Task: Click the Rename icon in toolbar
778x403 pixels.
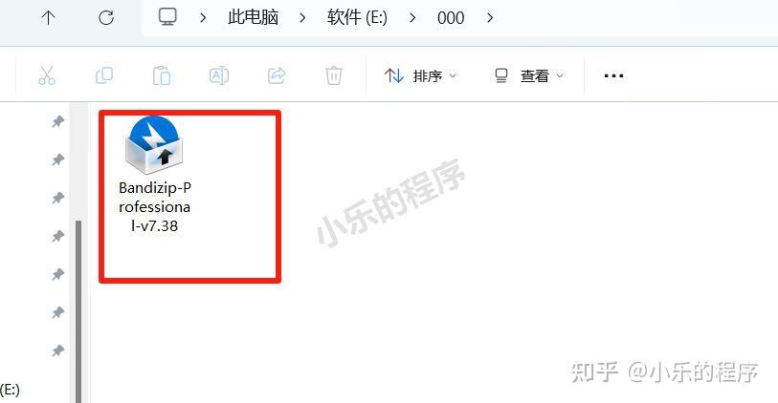Action: pos(219,75)
